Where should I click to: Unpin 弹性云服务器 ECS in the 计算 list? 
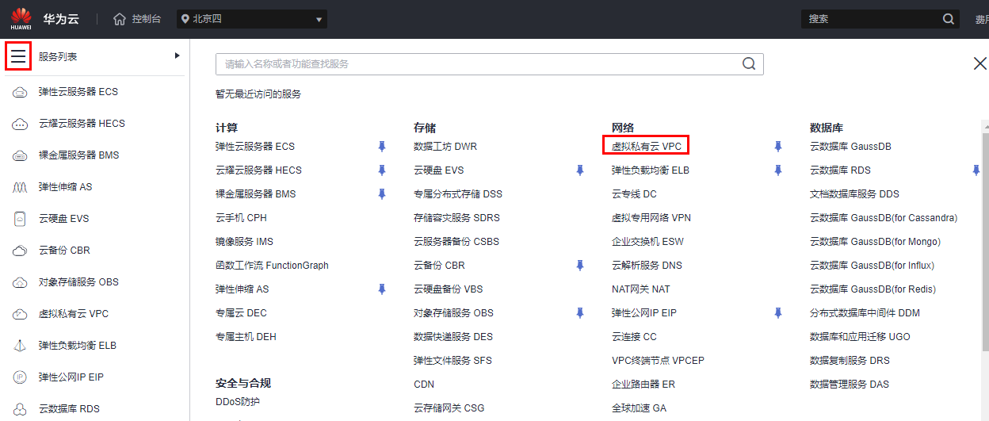(382, 147)
